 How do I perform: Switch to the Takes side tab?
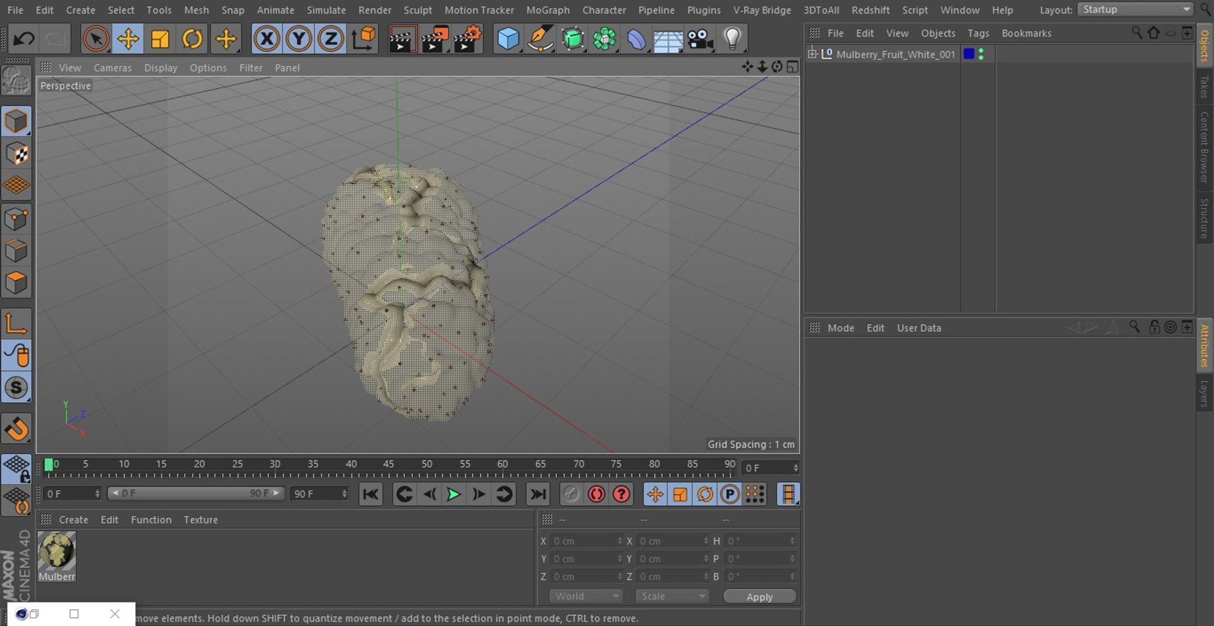tap(1205, 87)
